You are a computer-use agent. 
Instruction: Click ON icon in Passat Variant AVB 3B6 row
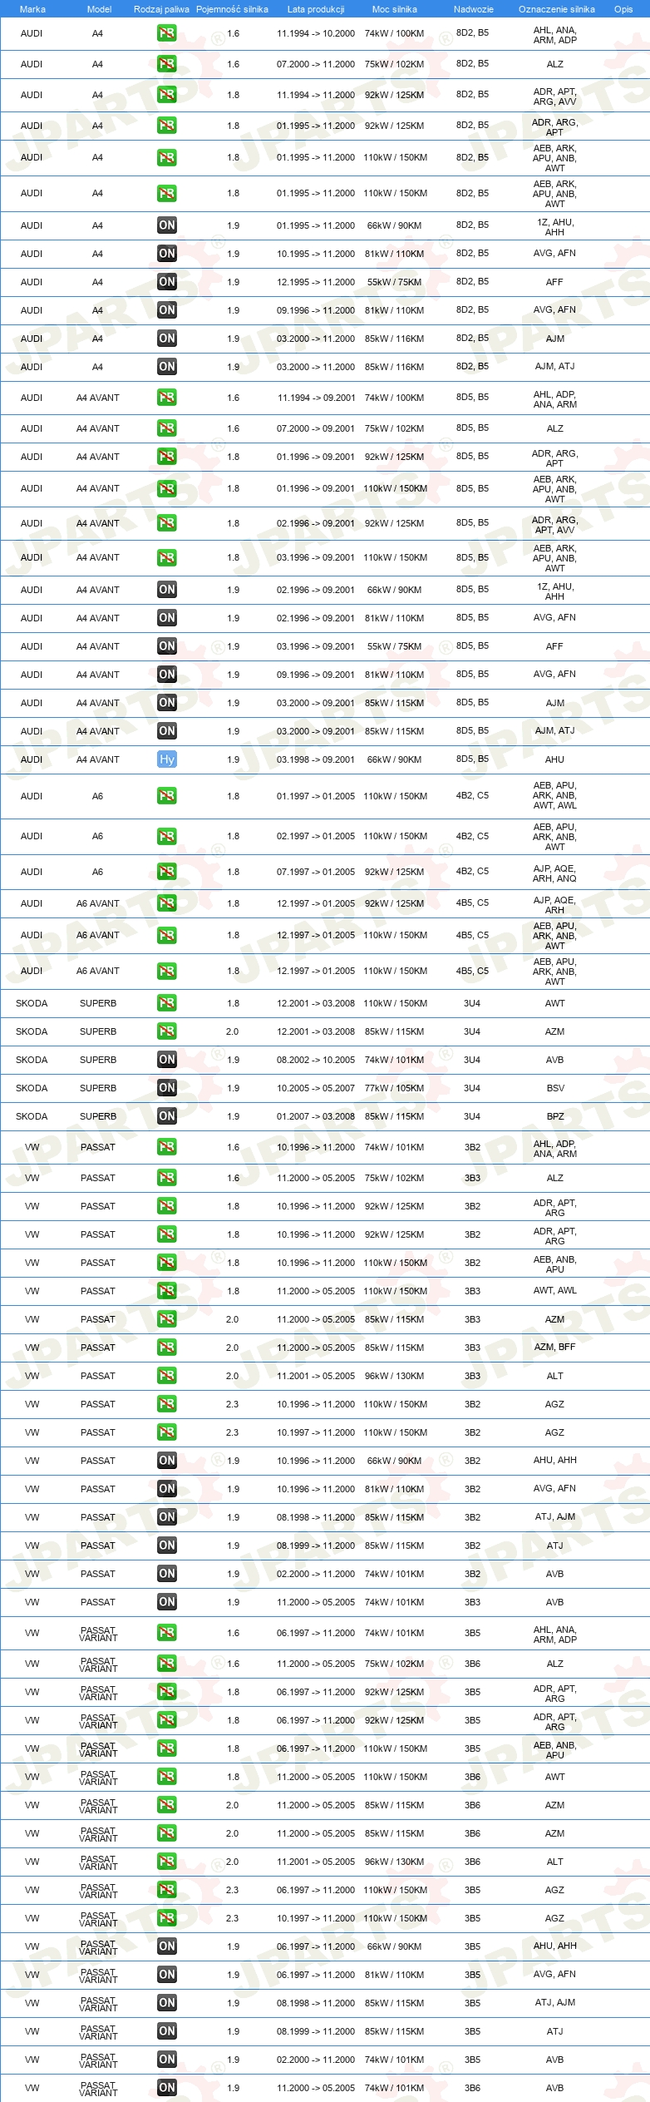(167, 2088)
